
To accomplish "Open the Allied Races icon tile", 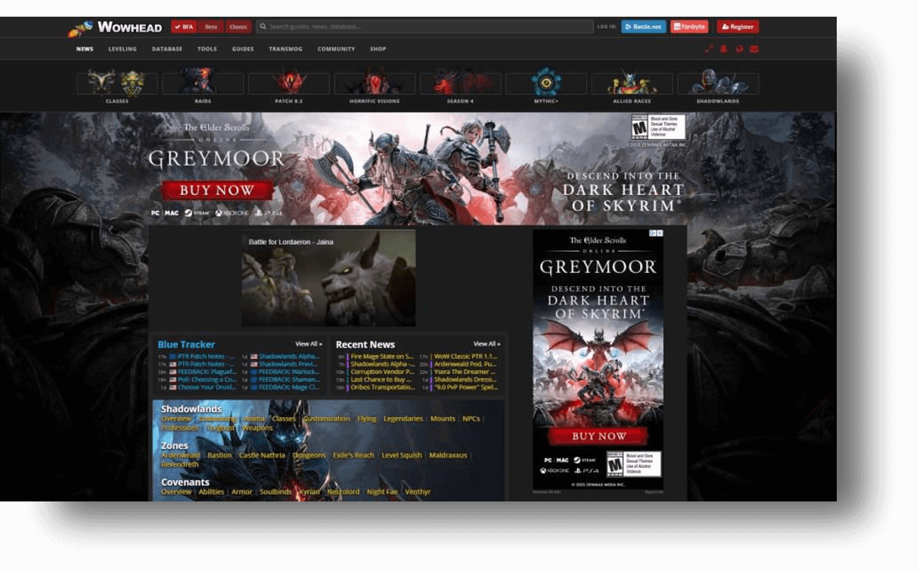I will pyautogui.click(x=632, y=86).
